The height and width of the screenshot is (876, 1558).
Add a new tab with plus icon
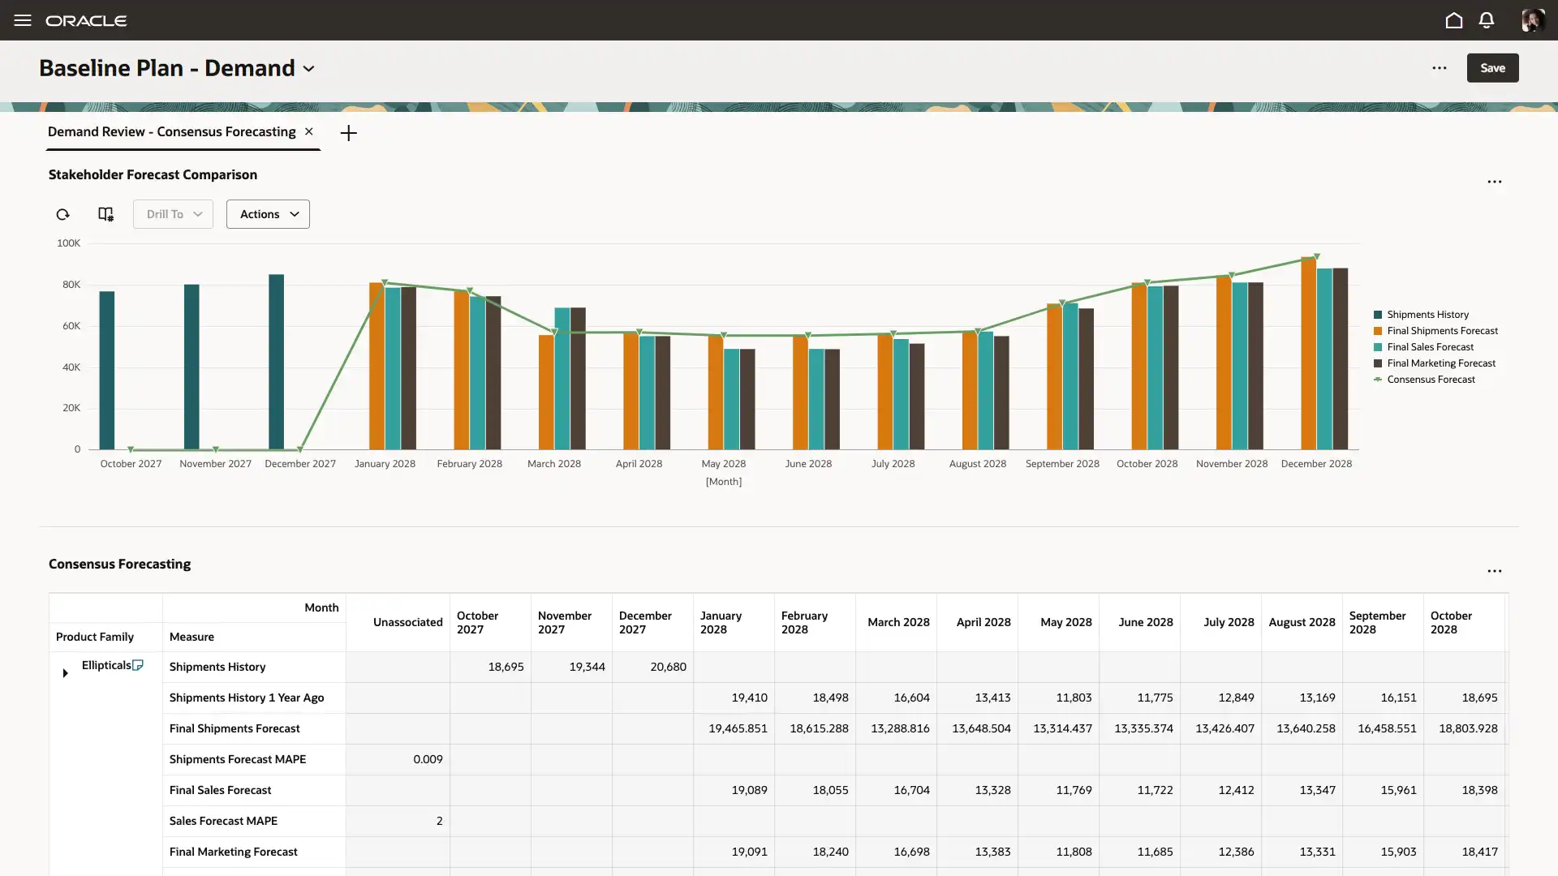[348, 133]
